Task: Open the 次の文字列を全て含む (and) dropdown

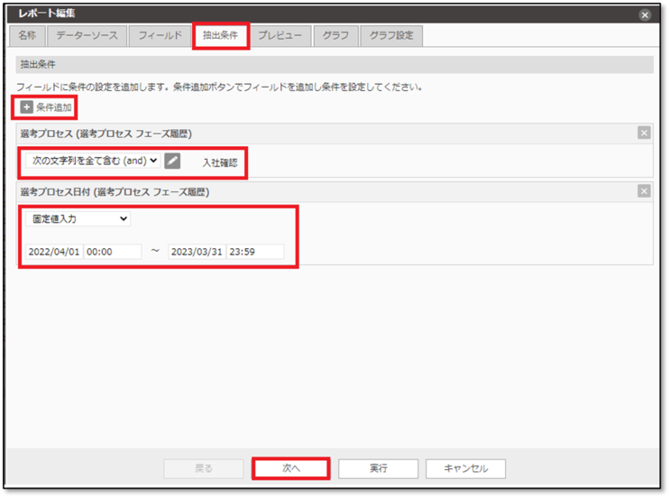Action: pyautogui.click(x=92, y=161)
